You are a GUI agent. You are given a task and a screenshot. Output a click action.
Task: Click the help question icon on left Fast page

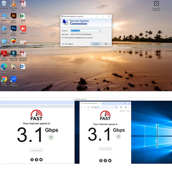tap(32, 160)
